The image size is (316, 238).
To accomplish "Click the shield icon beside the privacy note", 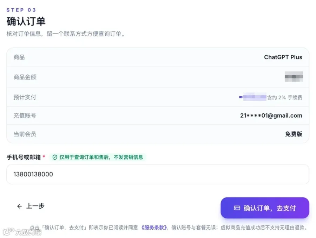I will [55, 157].
